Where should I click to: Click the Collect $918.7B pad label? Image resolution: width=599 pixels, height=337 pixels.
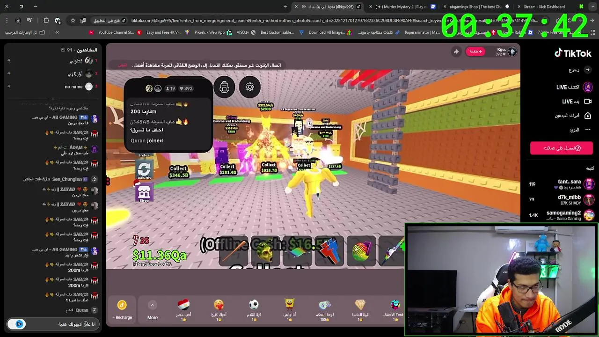coord(269,168)
